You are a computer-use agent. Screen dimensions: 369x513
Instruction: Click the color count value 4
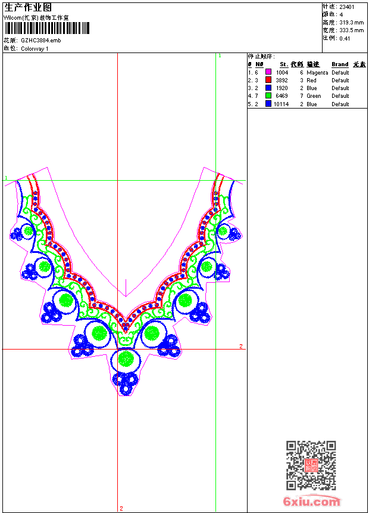(341, 15)
